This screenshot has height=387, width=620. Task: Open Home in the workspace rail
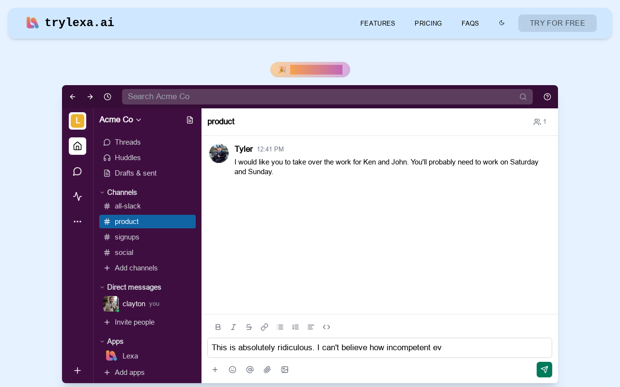(x=77, y=146)
